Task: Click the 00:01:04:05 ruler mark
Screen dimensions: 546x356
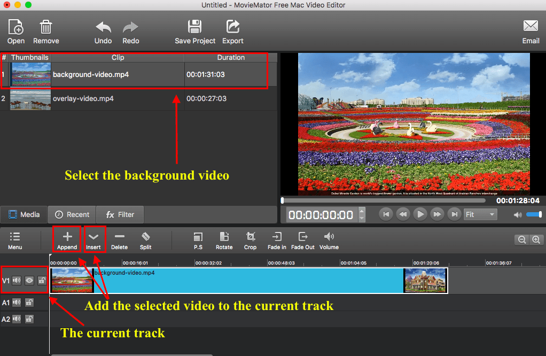Action: coord(354,263)
